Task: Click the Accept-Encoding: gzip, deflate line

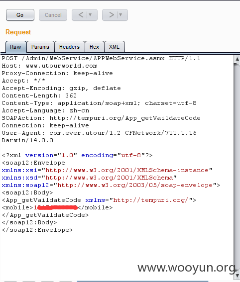Action: [61, 88]
